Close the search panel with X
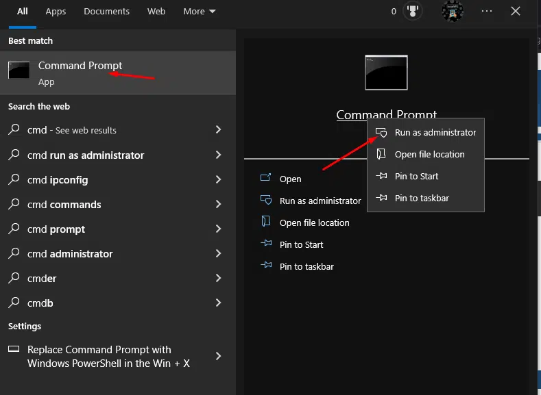Image resolution: width=541 pixels, height=395 pixels. pyautogui.click(x=516, y=12)
